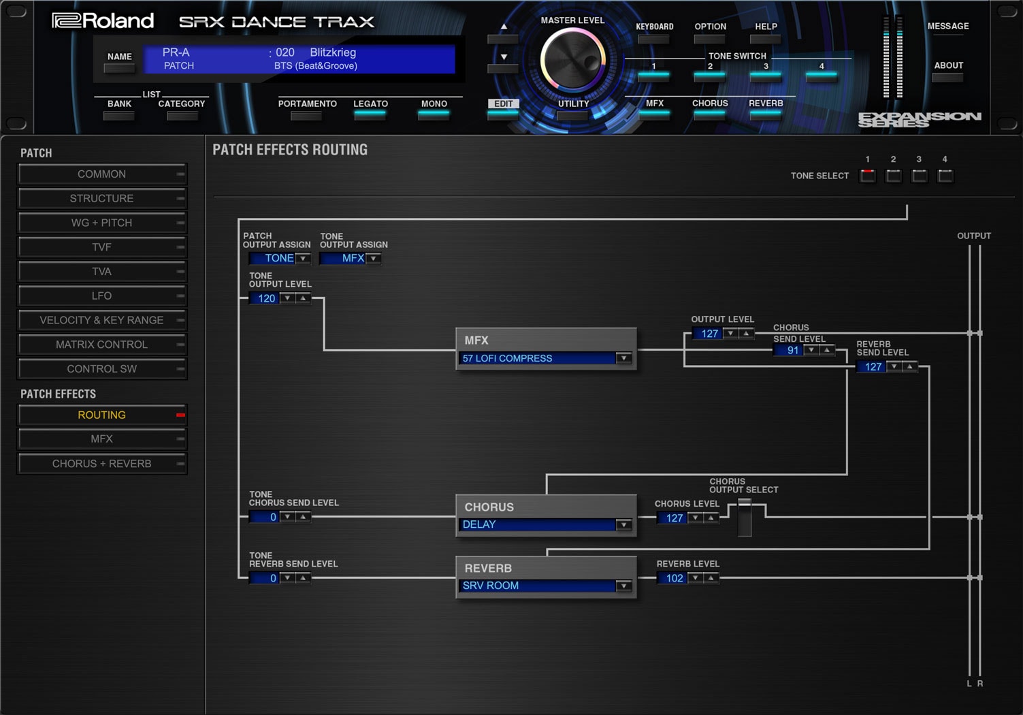Screen dimensions: 1023x715
Task: Toggle Tone Switch 3
Action: [766, 75]
